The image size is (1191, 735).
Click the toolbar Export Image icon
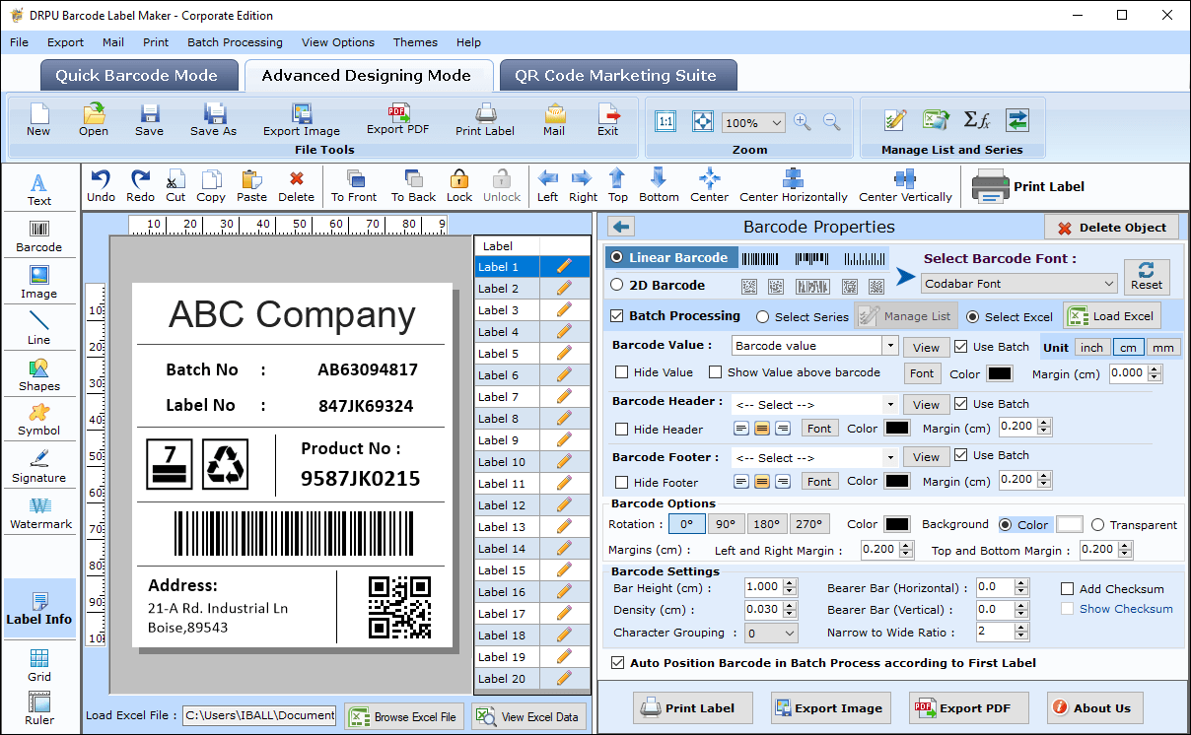[x=302, y=114]
